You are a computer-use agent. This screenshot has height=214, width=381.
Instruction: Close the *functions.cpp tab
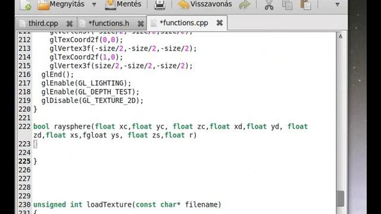click(220, 23)
